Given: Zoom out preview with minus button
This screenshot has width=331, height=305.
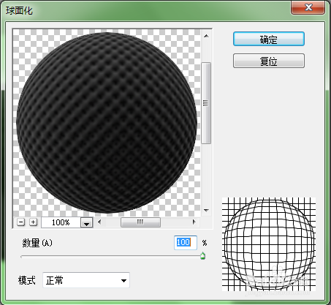Looking at the screenshot, I should pos(21,222).
